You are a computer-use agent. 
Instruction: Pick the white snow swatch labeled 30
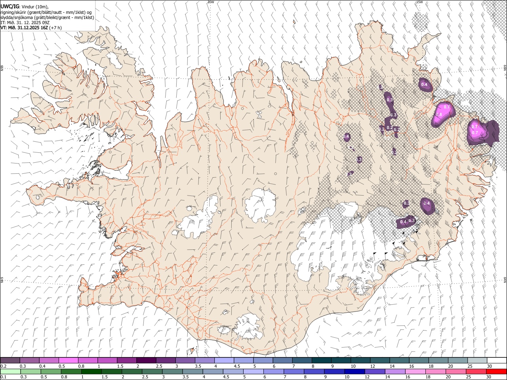pyautogui.click(x=496, y=360)
